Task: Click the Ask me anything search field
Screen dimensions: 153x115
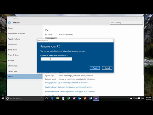Action: pos(25,98)
